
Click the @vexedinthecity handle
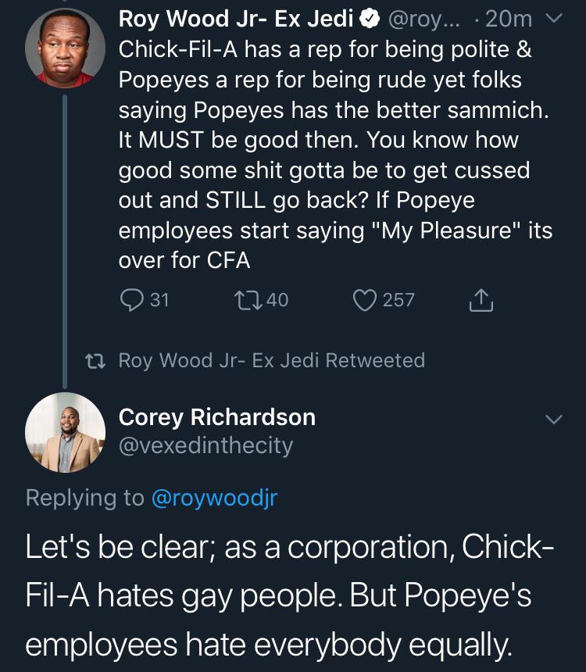205,445
